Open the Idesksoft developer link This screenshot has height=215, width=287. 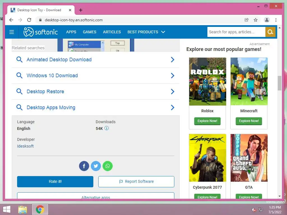point(25,146)
